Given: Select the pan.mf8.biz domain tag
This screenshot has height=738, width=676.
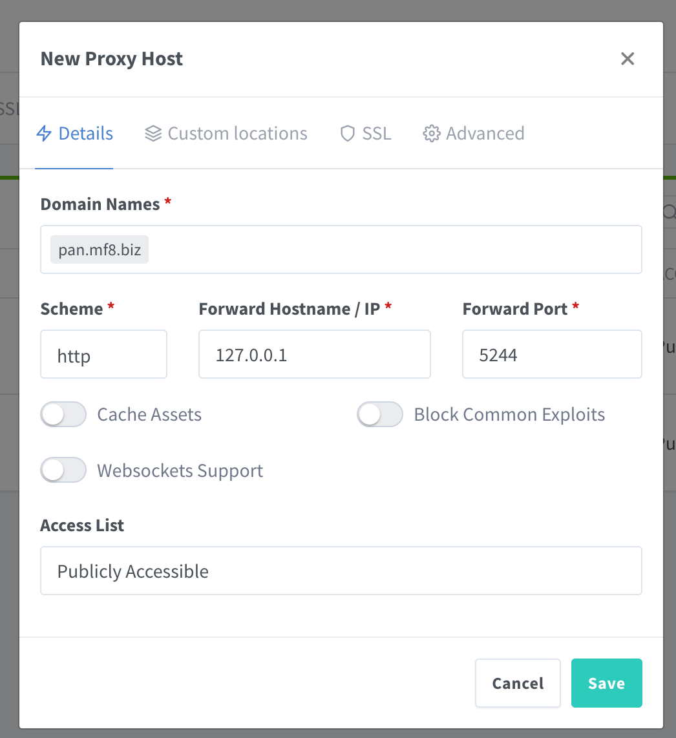Looking at the screenshot, I should pos(100,249).
